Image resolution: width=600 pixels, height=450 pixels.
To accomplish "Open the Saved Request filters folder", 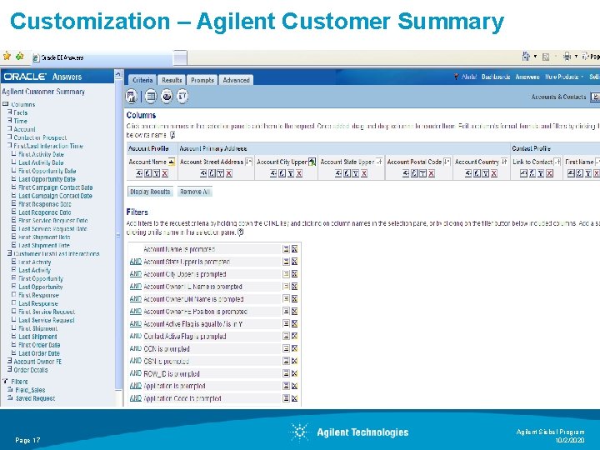I will [35, 398].
